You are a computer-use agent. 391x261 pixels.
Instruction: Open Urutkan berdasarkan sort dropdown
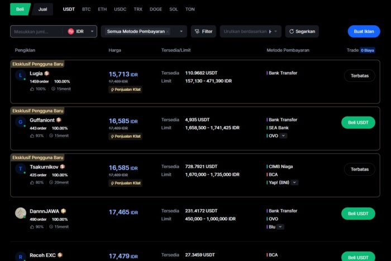251,31
